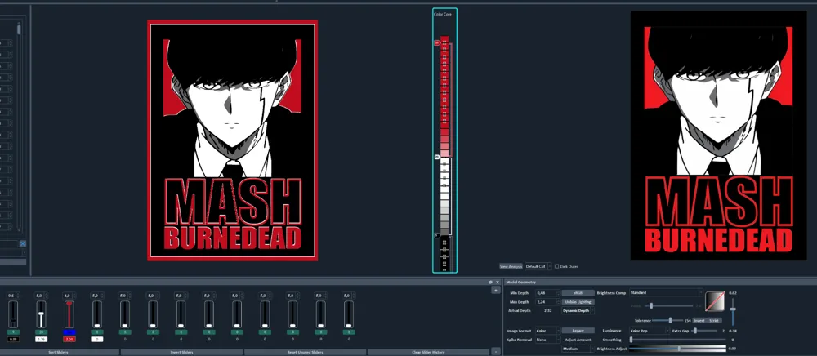817x356 pixels.
Task: Click the black marker on Color Core bar
Action: click(437, 235)
